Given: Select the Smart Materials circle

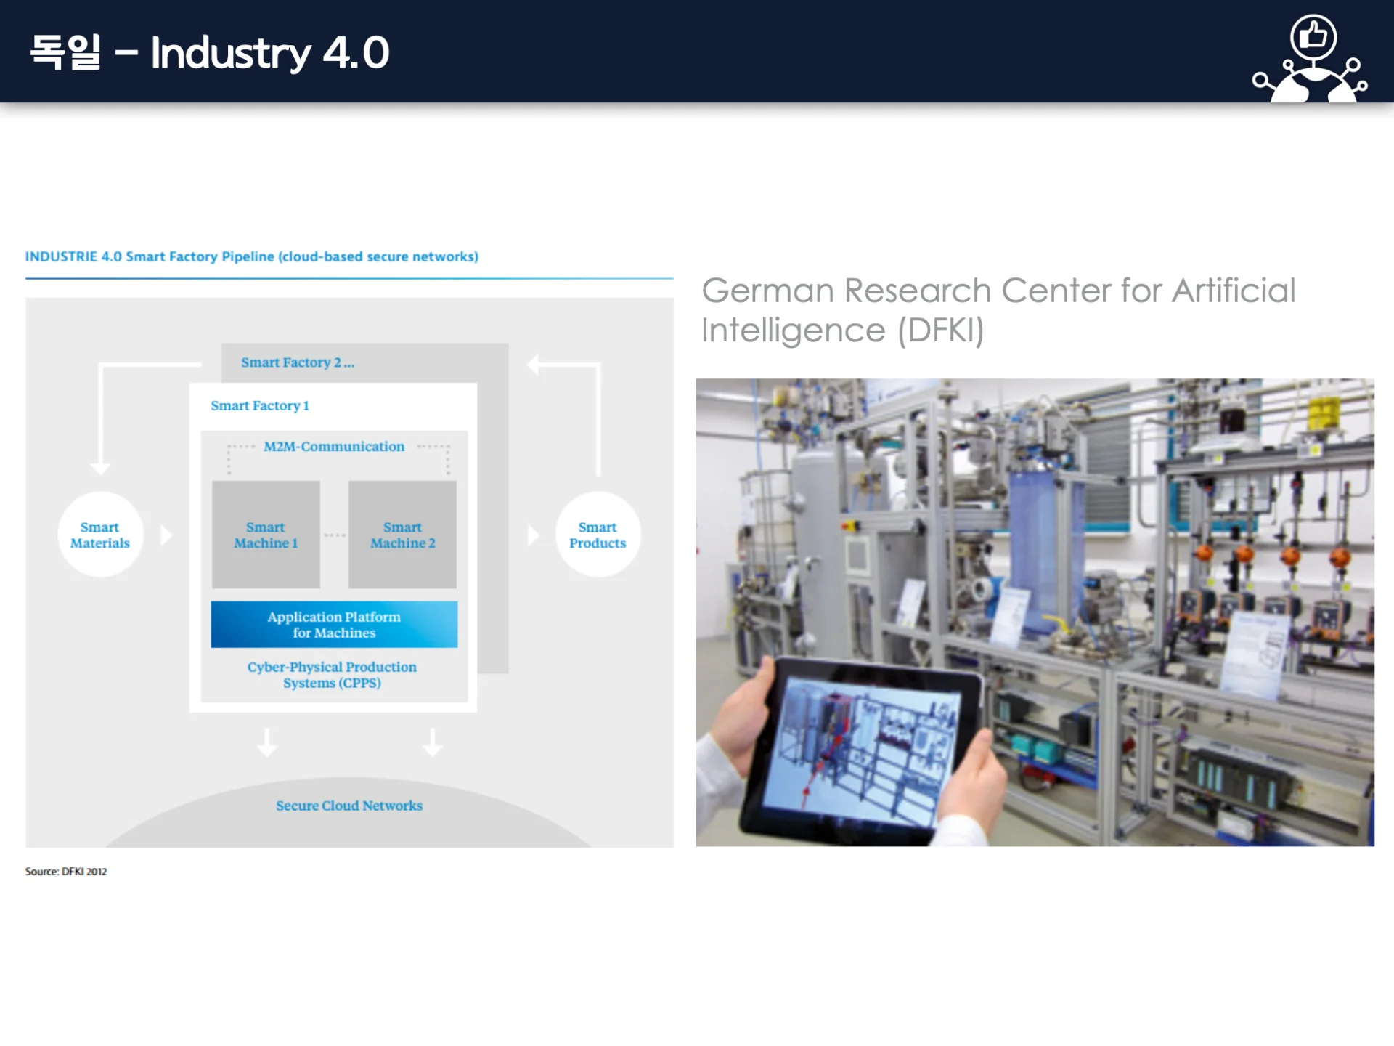Looking at the screenshot, I should [100, 535].
